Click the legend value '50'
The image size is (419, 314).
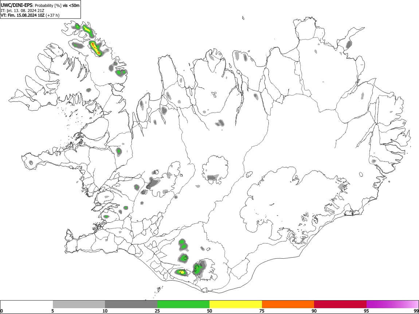click(x=209, y=311)
